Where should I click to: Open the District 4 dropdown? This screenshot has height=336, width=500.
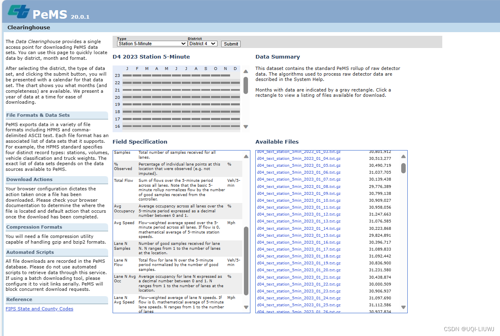(202, 44)
